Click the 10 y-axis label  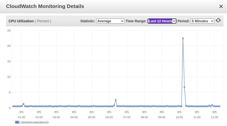pyautogui.click(x=9, y=77)
